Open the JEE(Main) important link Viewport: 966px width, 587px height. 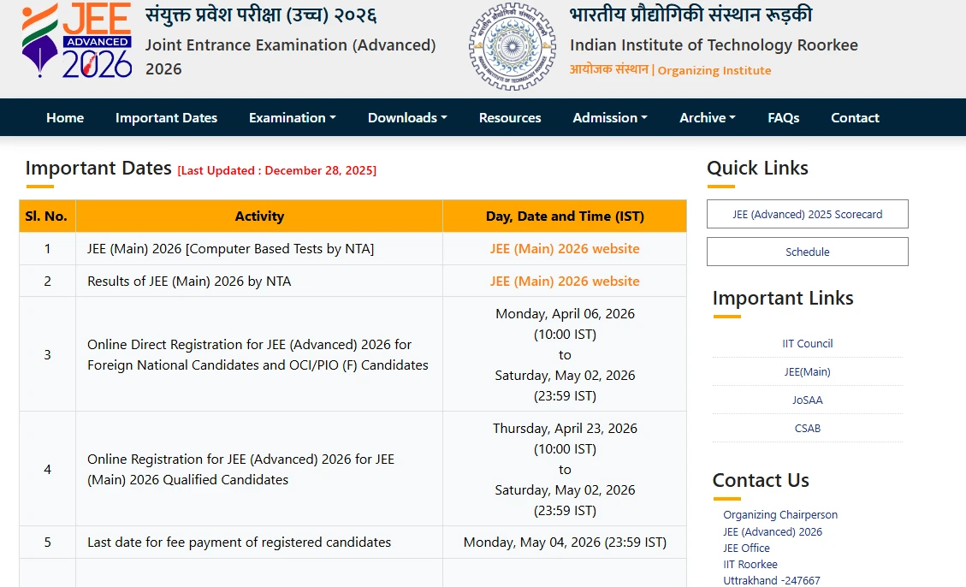(x=807, y=371)
